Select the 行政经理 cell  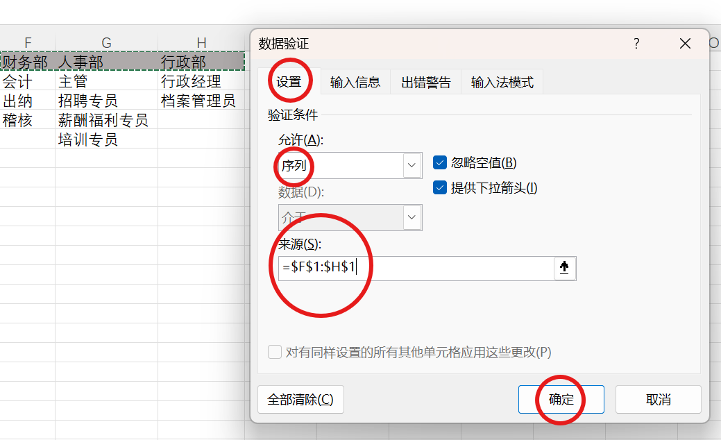click(201, 81)
